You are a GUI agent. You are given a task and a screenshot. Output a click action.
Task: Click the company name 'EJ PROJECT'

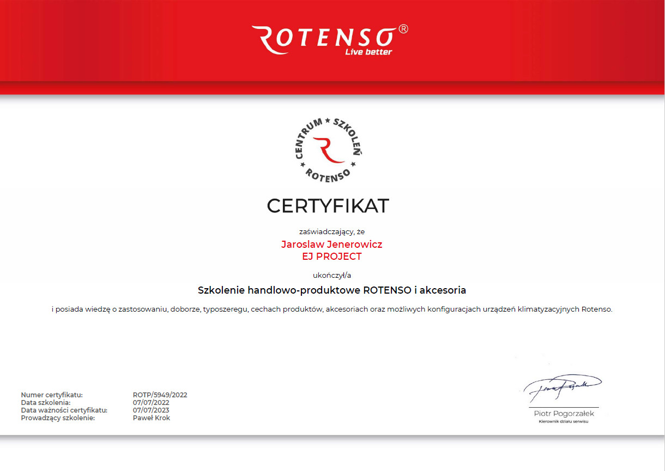click(332, 256)
